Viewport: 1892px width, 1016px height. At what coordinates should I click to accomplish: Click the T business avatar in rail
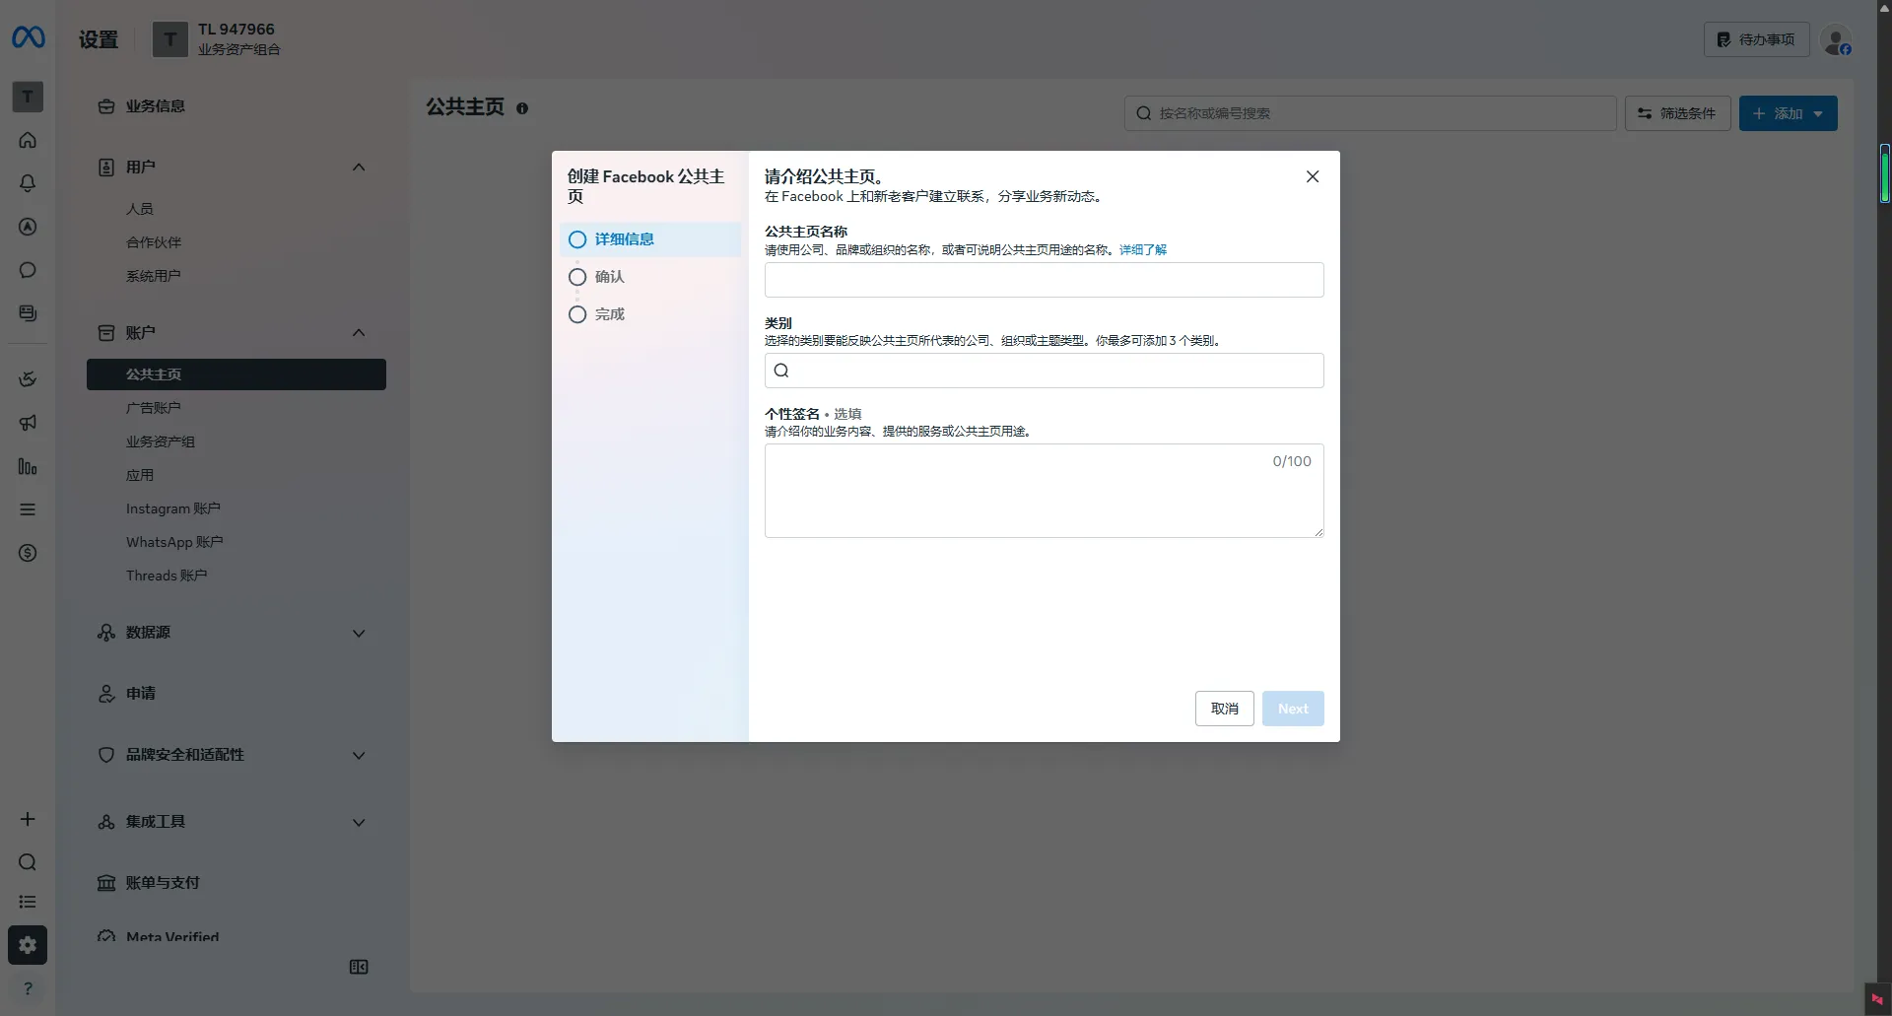tap(28, 97)
